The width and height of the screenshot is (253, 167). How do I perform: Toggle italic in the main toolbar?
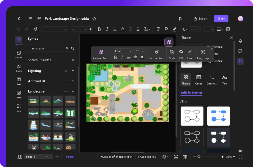[x=107, y=29]
